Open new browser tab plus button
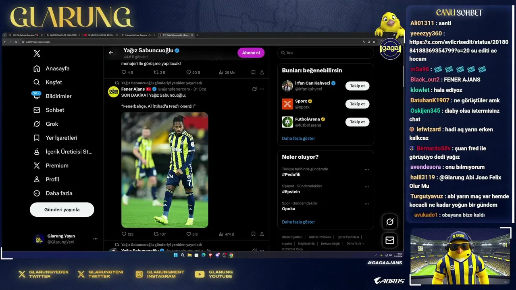This screenshot has height=290, width=516. pos(198,35)
